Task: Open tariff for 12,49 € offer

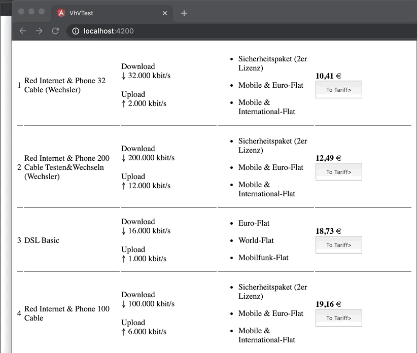Action: tap(338, 172)
